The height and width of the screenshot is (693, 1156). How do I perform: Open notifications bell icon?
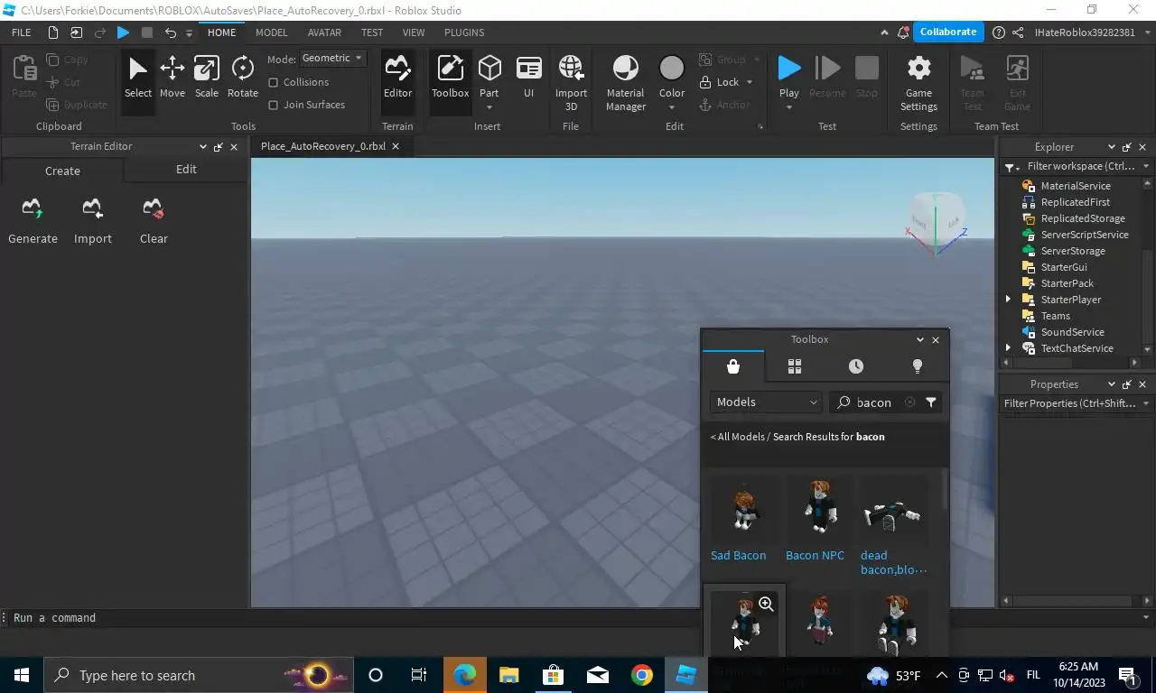click(x=903, y=32)
